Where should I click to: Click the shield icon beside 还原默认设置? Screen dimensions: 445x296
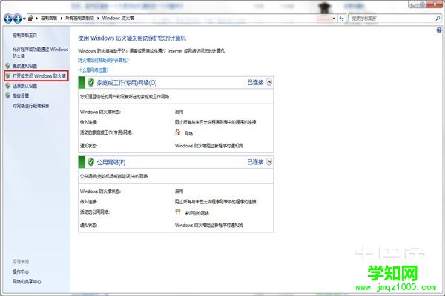(7, 86)
